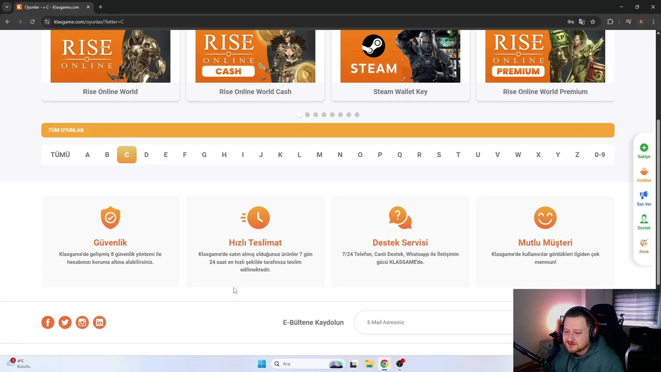Click the Destek Servisi chat bubble icon

[400, 218]
